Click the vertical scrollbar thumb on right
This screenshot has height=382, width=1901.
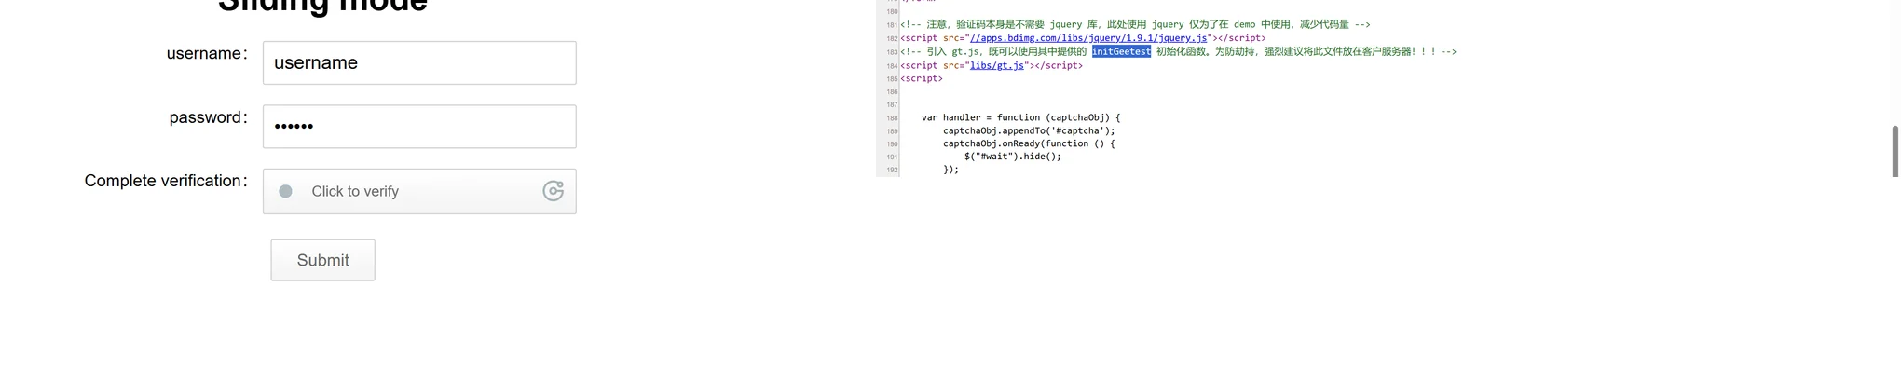tap(1894, 151)
